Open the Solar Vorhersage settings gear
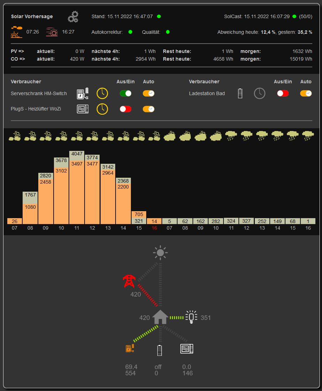 pyautogui.click(x=73, y=17)
